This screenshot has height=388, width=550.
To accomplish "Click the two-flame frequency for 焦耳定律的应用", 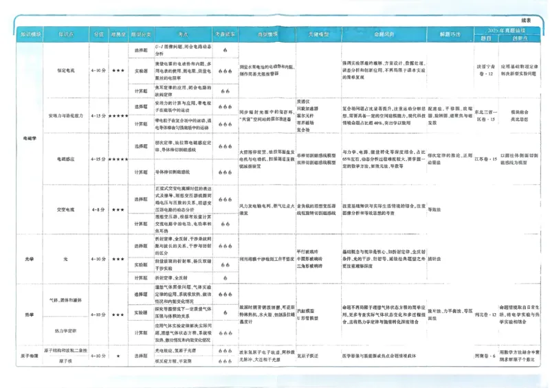I will click(x=225, y=91).
